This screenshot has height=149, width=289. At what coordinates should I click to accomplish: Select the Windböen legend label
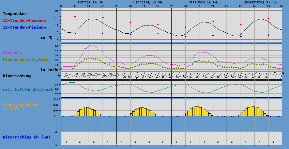(x=13, y=53)
